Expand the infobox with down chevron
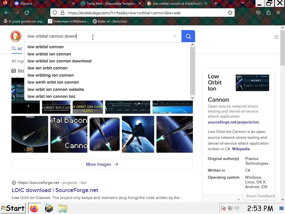Viewport: 285px width, 214px height. (x=239, y=200)
